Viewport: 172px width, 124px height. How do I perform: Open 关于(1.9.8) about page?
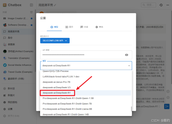[x=18, y=116]
